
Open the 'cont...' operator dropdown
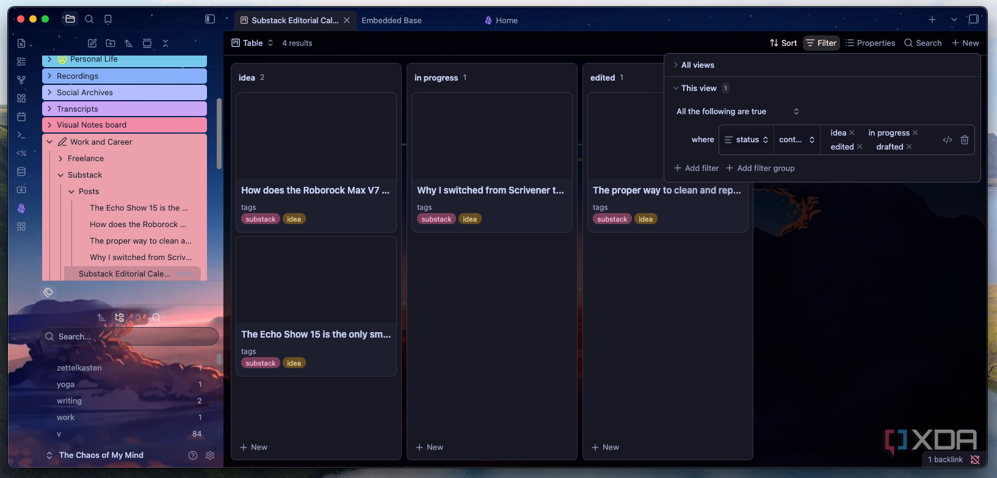click(x=797, y=140)
